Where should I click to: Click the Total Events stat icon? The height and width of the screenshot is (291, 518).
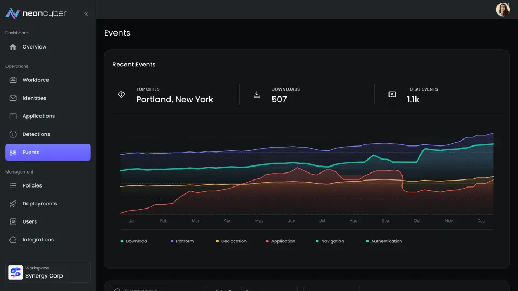point(392,94)
